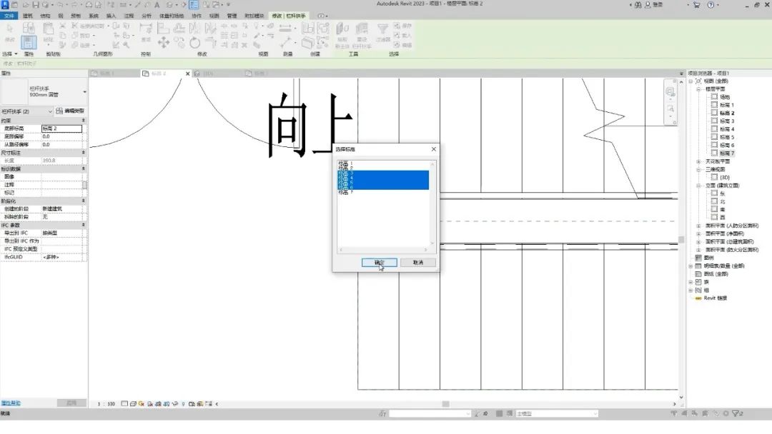Click the 底部偏移 value field
Viewport: 772px width, 434px height.
(x=61, y=136)
